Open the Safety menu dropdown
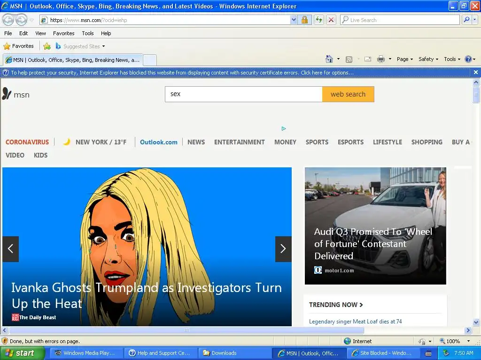Viewport: 481px width, 360px height. [x=428, y=59]
